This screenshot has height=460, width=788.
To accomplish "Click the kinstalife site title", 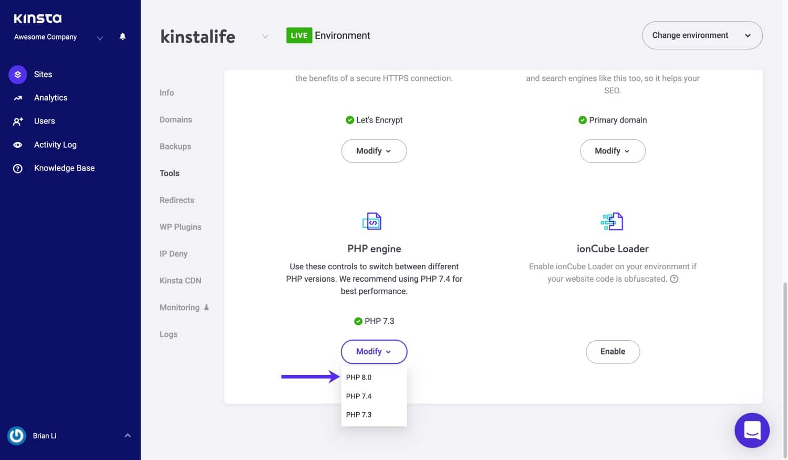I will pos(198,36).
